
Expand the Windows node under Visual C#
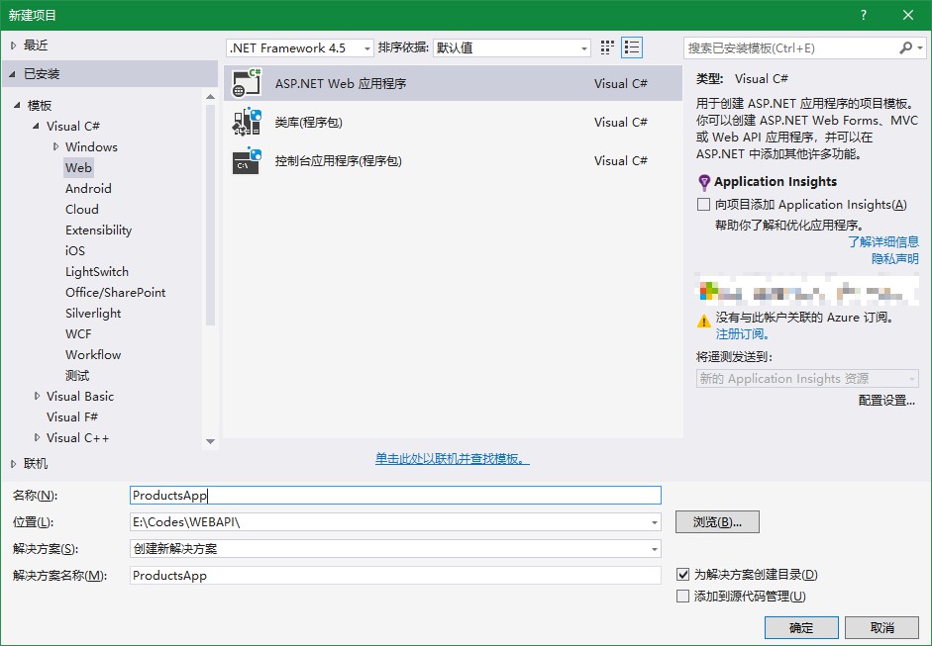click(56, 146)
